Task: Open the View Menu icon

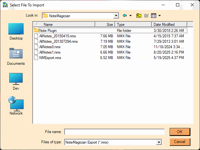Action: [154, 16]
